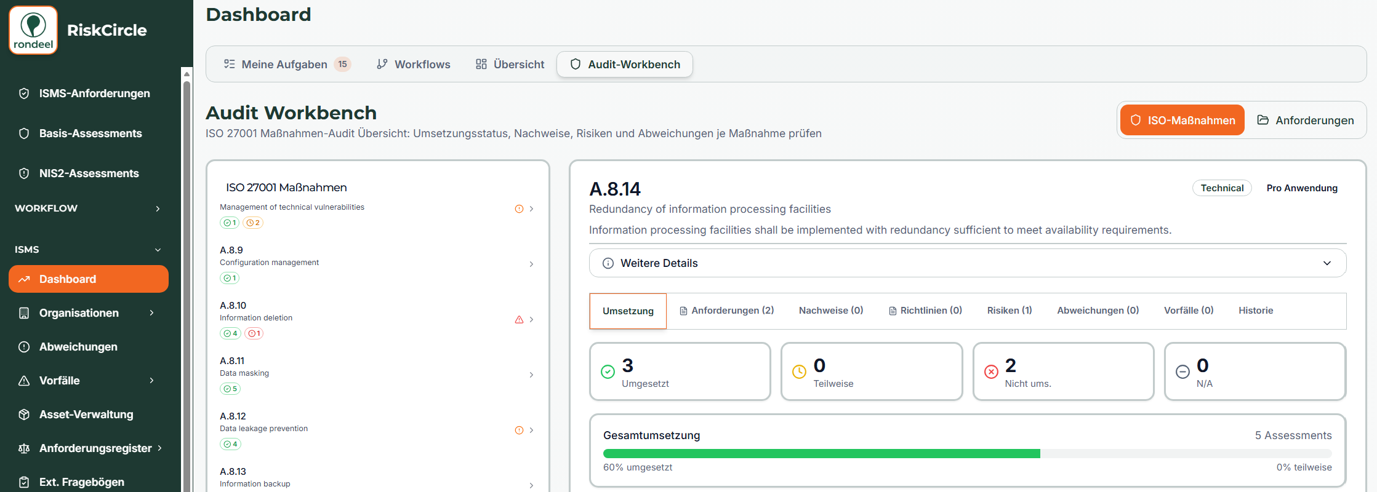Click the Nicht ums. count card
The height and width of the screenshot is (492, 1377).
1063,371
